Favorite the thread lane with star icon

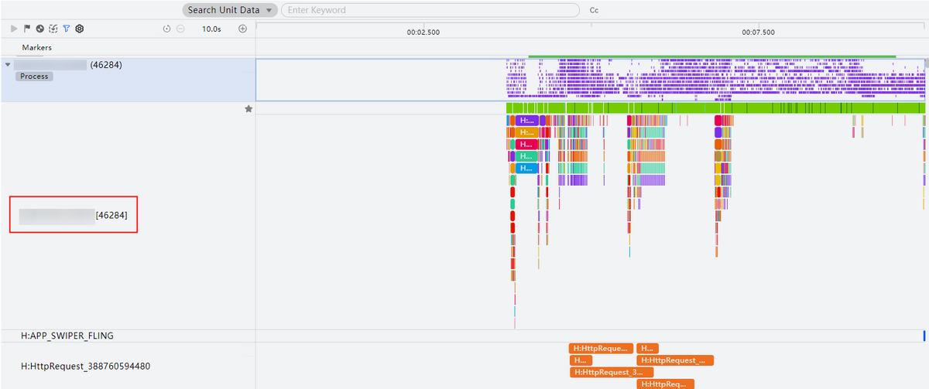[249, 109]
